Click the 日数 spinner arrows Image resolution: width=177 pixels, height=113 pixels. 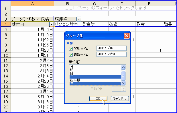tap(124, 89)
